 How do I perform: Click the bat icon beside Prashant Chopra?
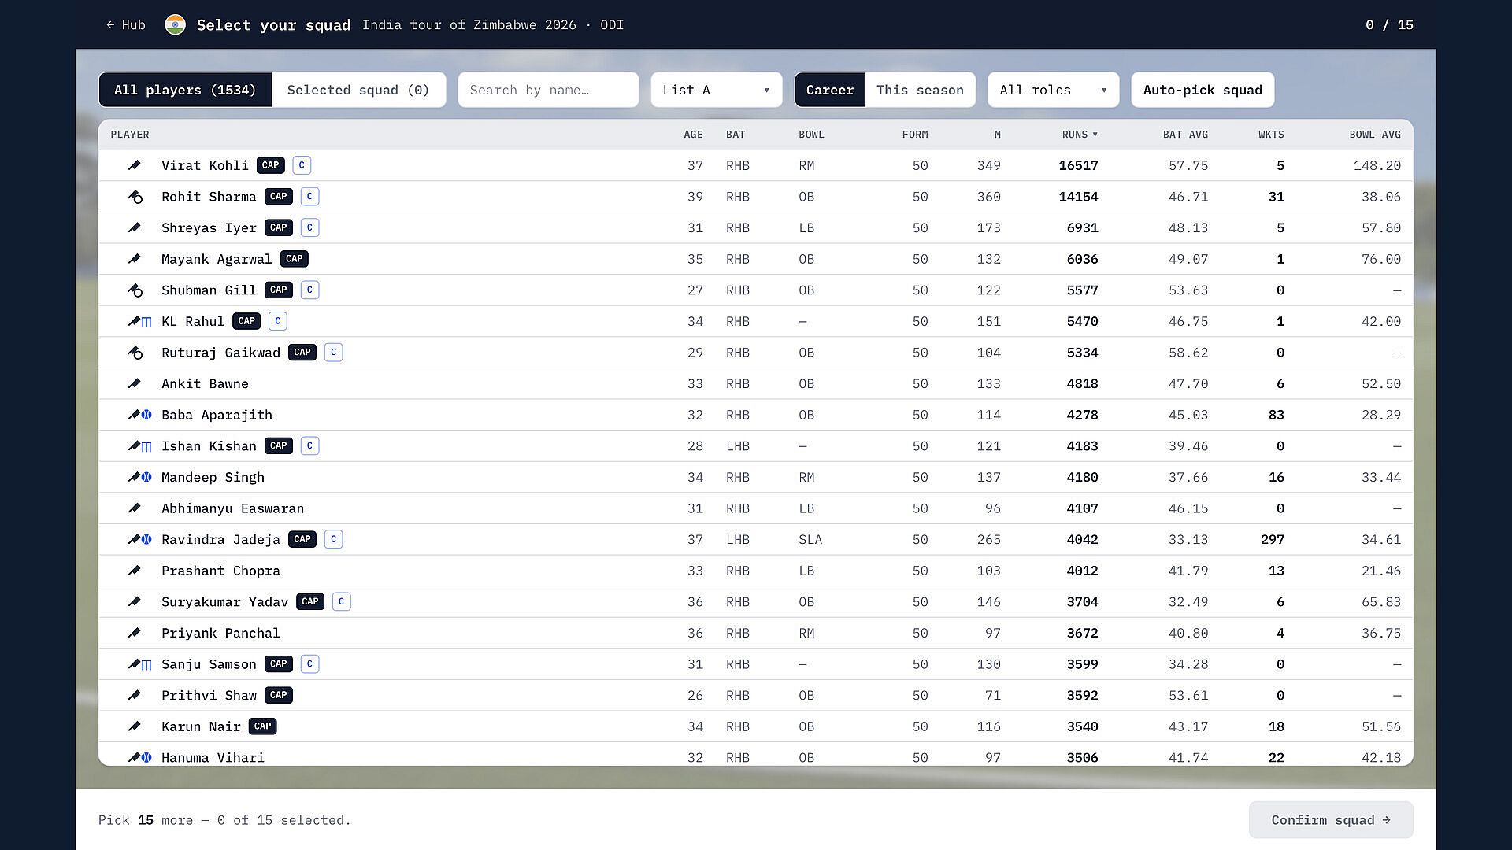pos(135,571)
